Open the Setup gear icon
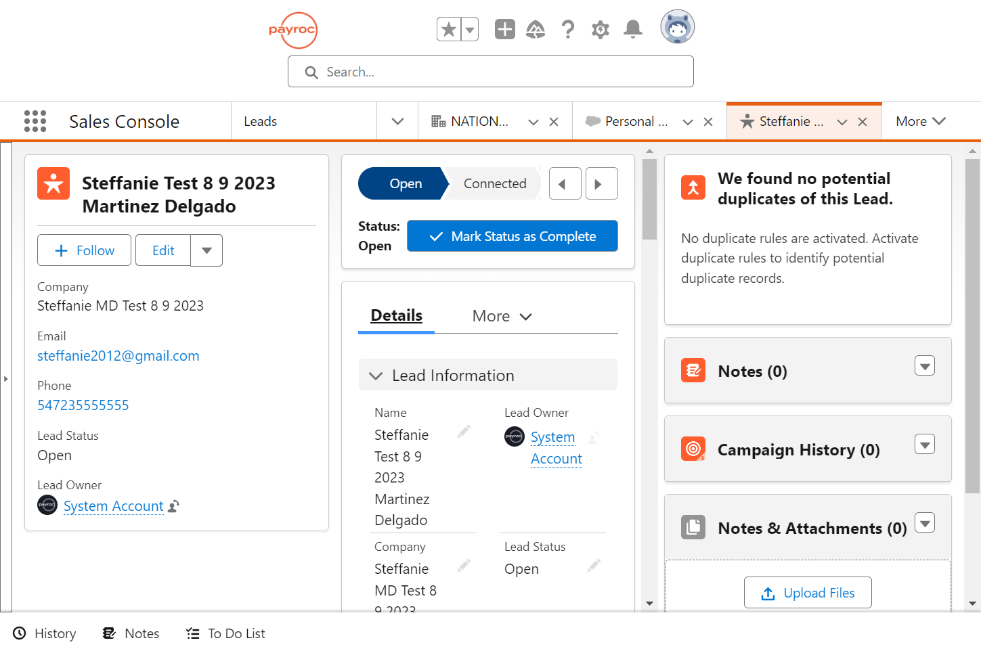The height and width of the screenshot is (653, 981). pyautogui.click(x=601, y=29)
